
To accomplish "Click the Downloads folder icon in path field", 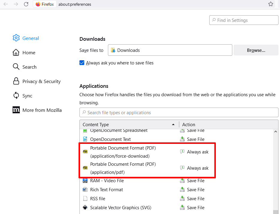I will click(113, 50).
